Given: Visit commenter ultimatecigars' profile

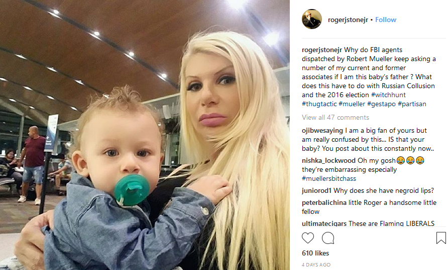Looking at the screenshot, I should [324, 223].
